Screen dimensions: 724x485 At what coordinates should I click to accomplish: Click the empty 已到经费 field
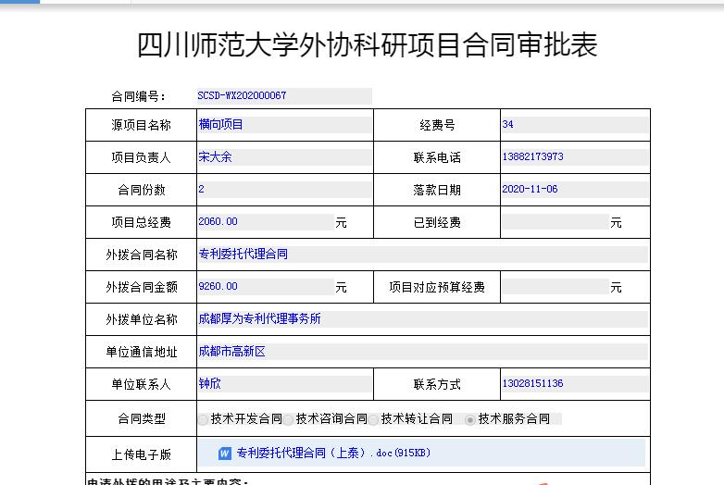coord(555,222)
